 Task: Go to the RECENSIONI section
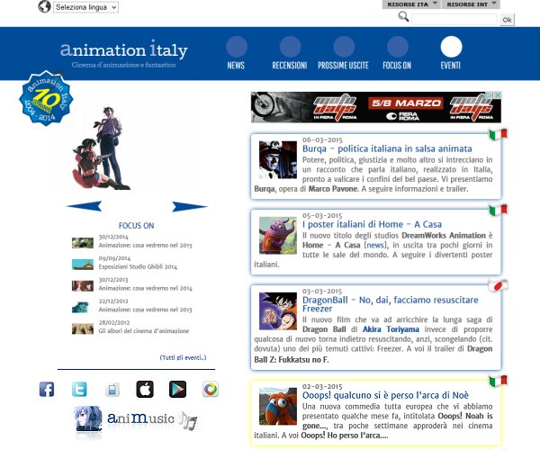289,53
